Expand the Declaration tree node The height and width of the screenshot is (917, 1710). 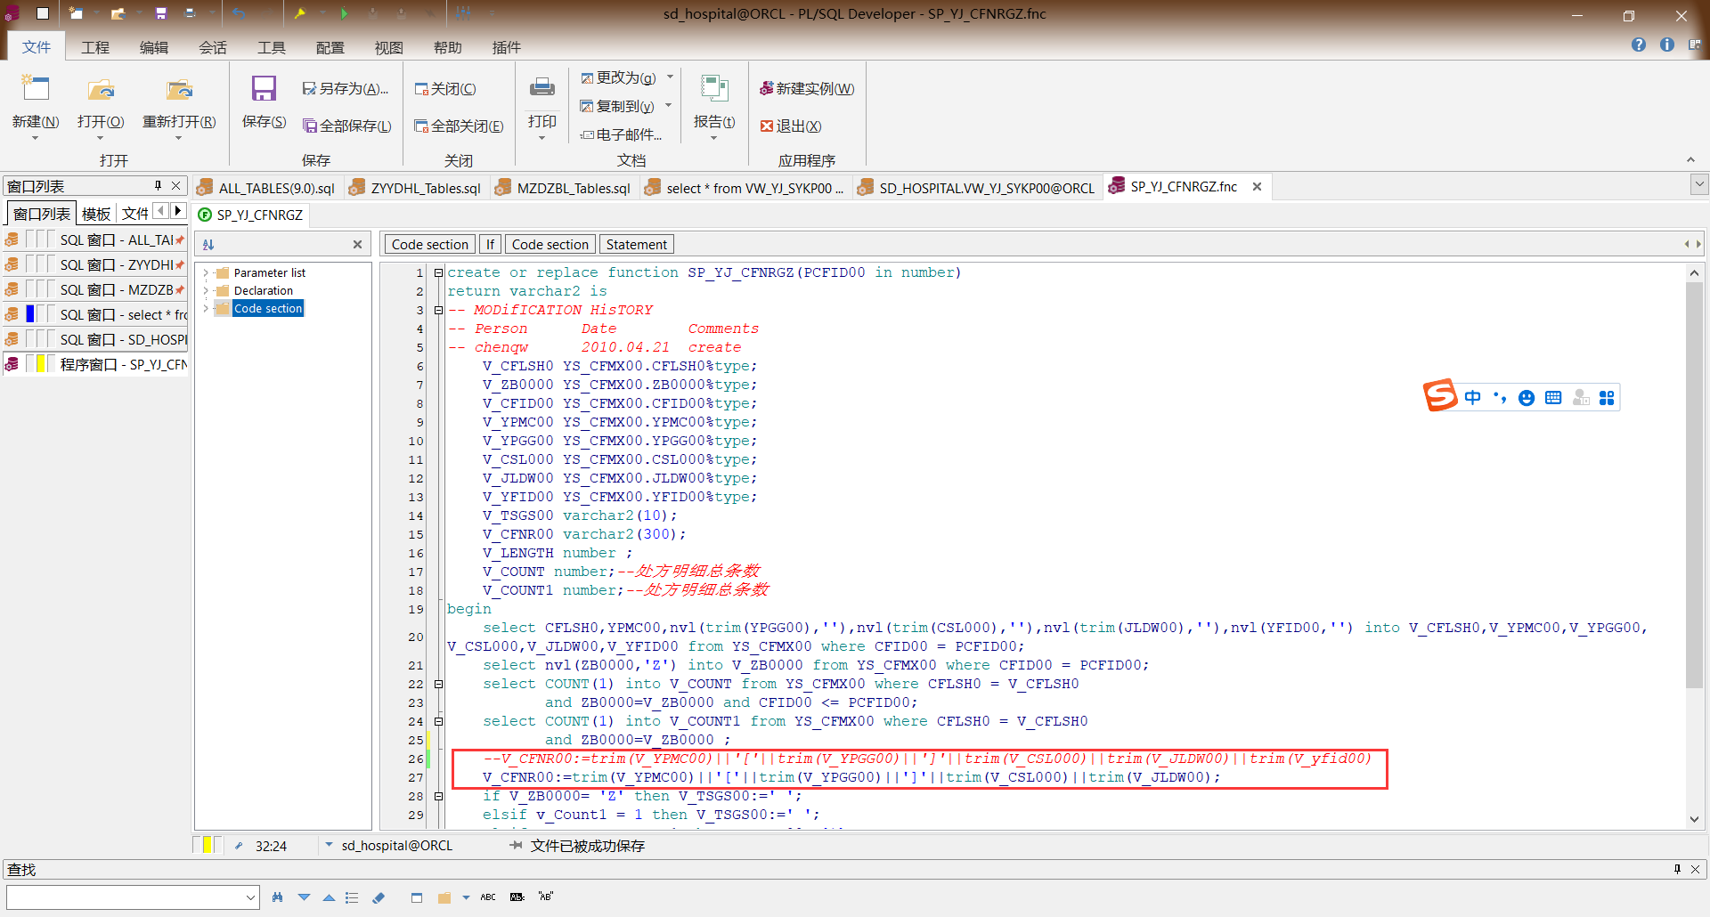click(x=206, y=291)
